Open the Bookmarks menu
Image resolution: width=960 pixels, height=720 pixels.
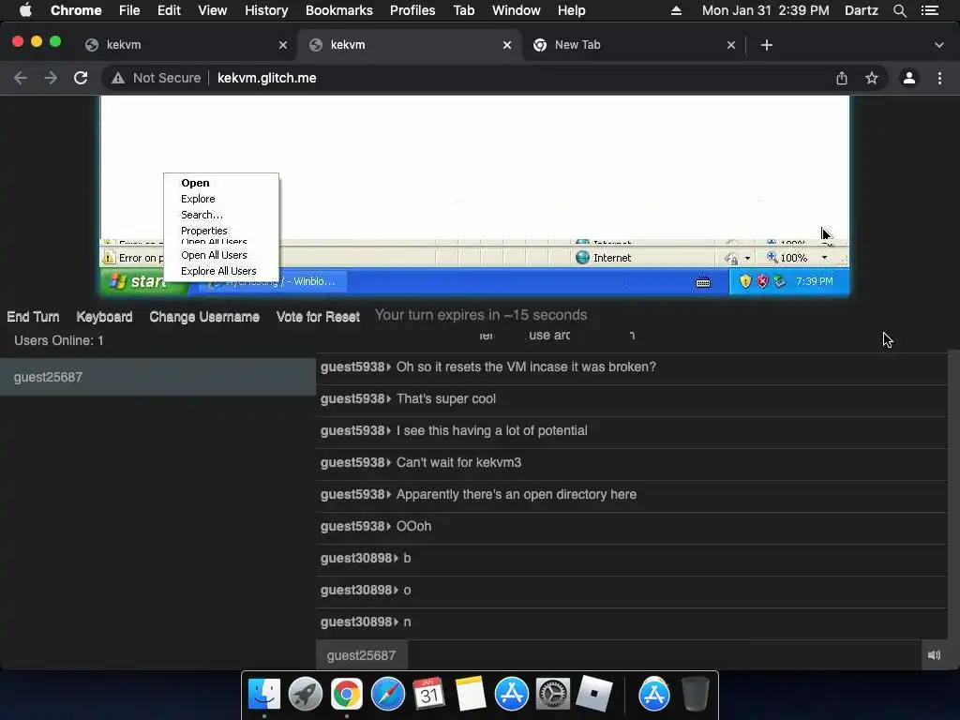tap(339, 10)
